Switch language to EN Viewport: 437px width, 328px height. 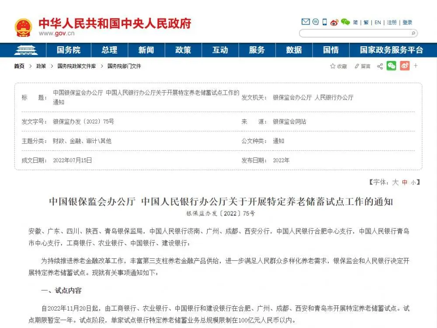click(x=378, y=22)
